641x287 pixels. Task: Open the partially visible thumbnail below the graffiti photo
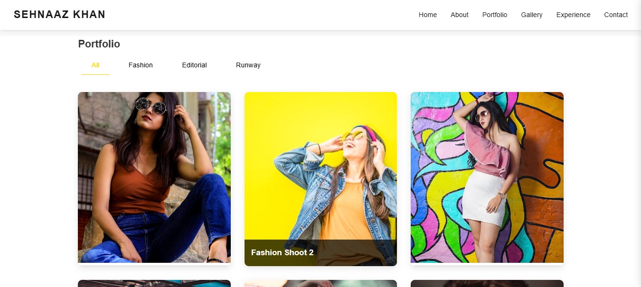(x=487, y=283)
